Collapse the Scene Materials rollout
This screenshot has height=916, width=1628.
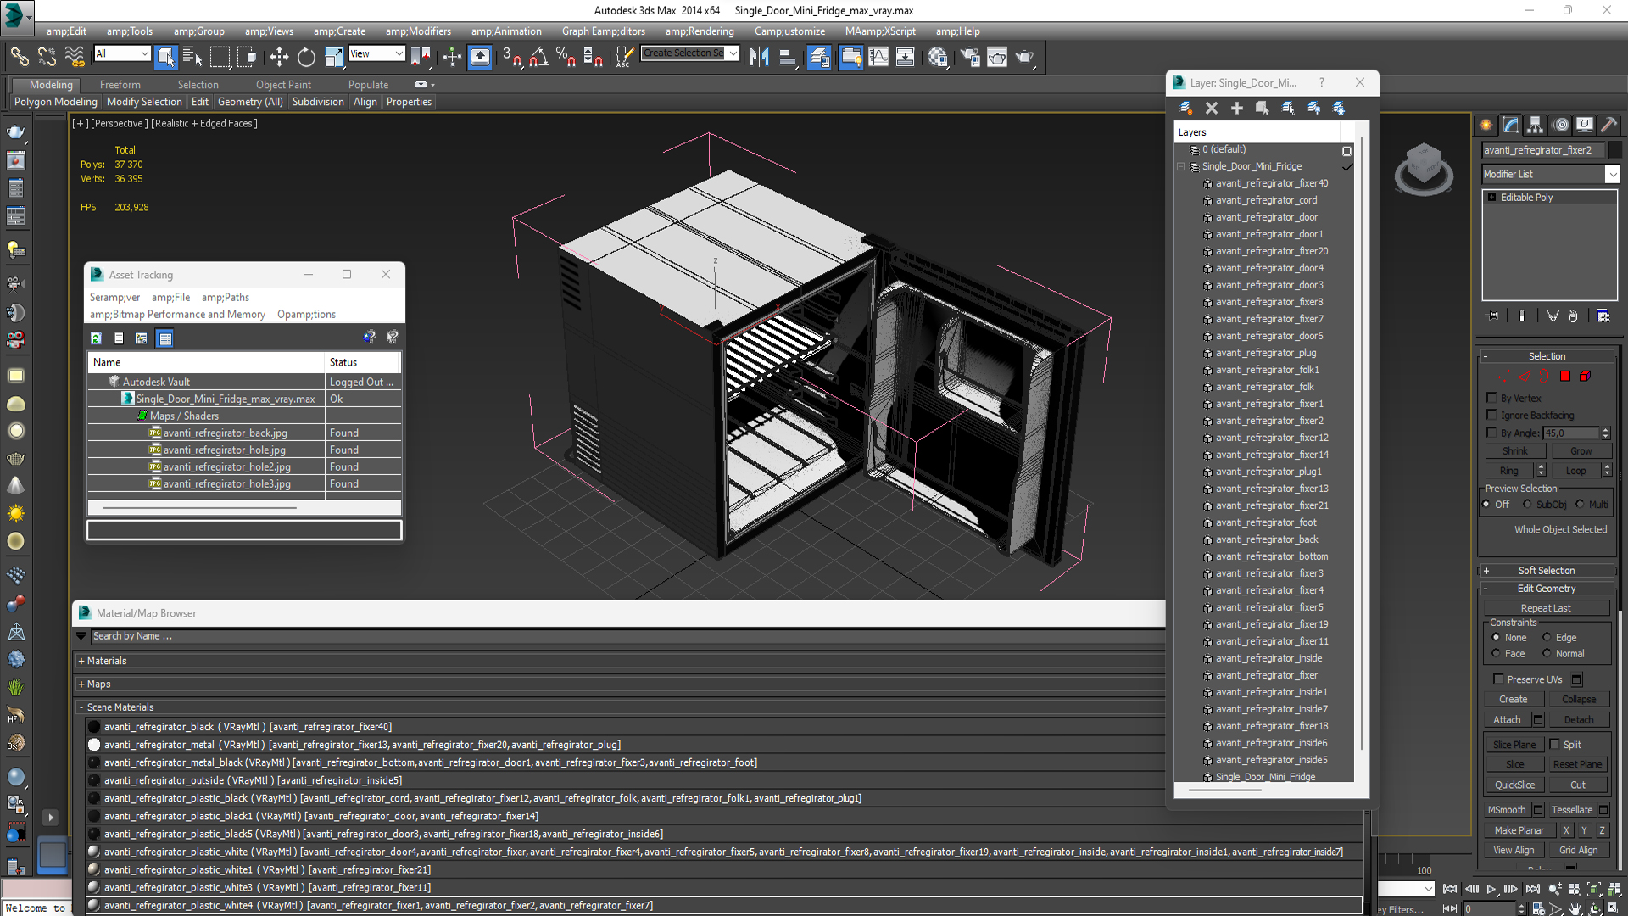[x=81, y=707]
